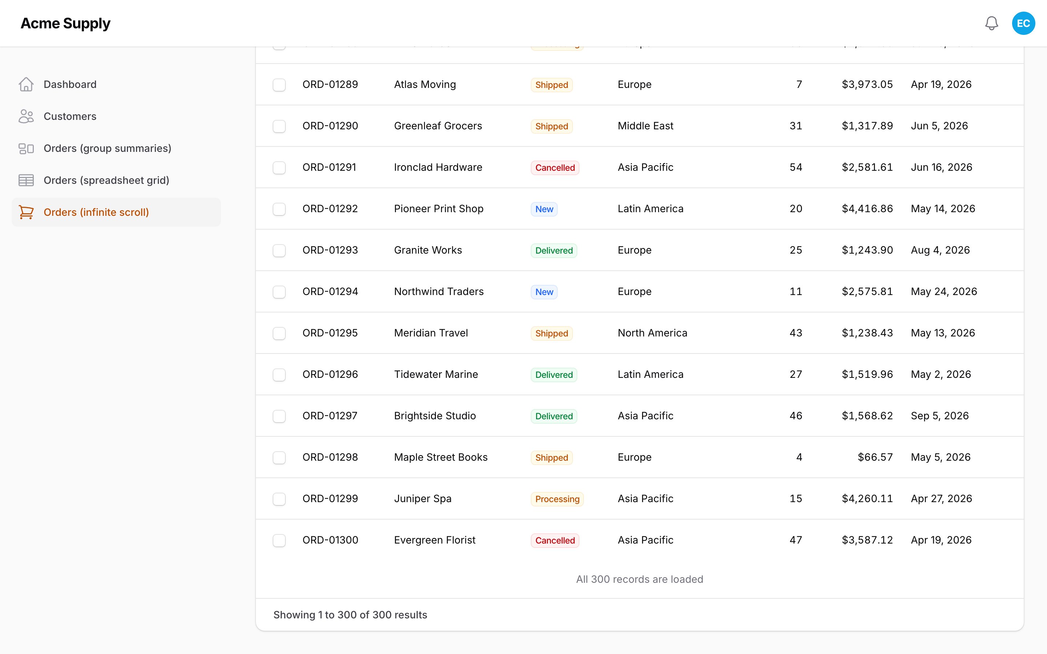Click the order ID ORD-01295
The width and height of the screenshot is (1047, 654).
[x=330, y=333]
